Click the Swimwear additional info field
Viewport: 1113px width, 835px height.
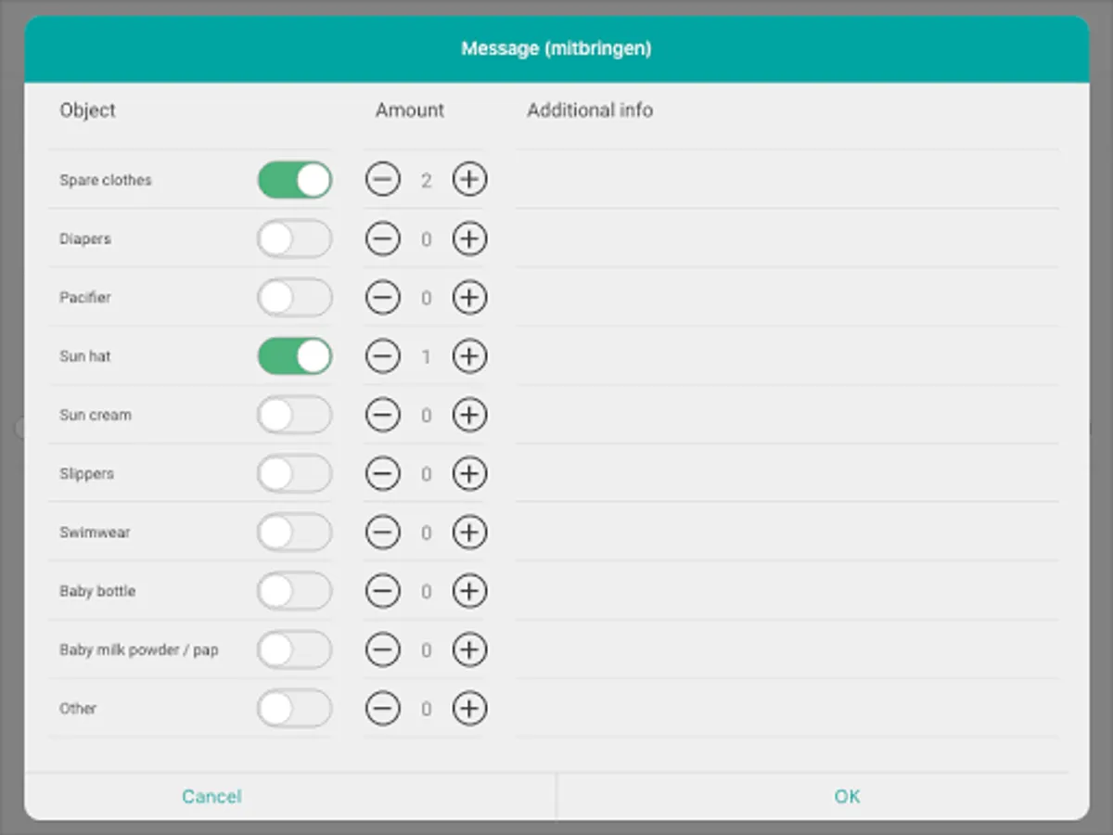point(787,533)
